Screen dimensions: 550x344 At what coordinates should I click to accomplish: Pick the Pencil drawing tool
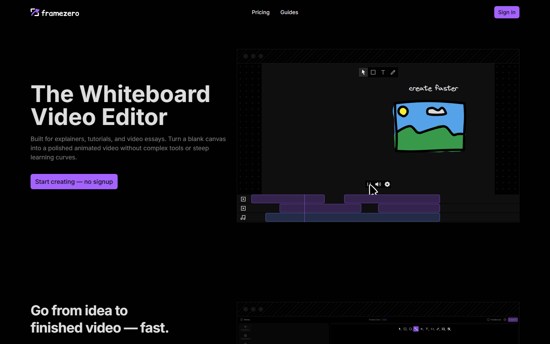click(393, 72)
